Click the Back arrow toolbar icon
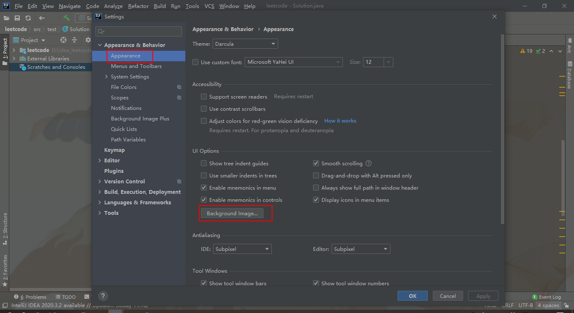Image resolution: width=574 pixels, height=313 pixels. click(x=42, y=18)
